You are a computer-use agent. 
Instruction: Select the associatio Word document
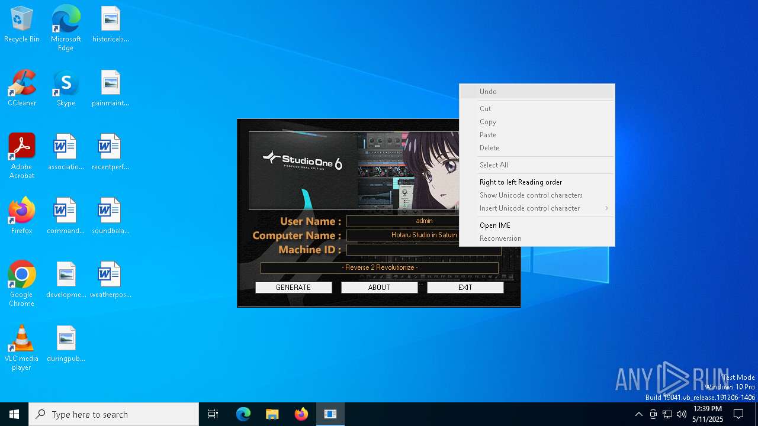pyautogui.click(x=66, y=153)
